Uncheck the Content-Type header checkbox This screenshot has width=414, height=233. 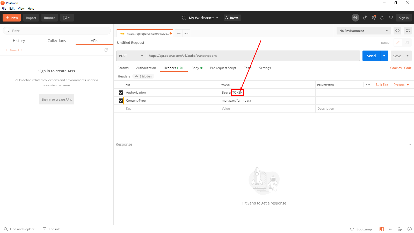[x=121, y=101]
